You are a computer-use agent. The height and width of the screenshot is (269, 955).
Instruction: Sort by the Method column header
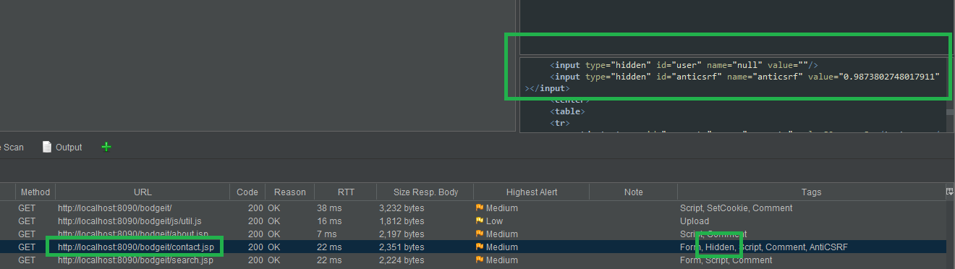[x=35, y=192]
